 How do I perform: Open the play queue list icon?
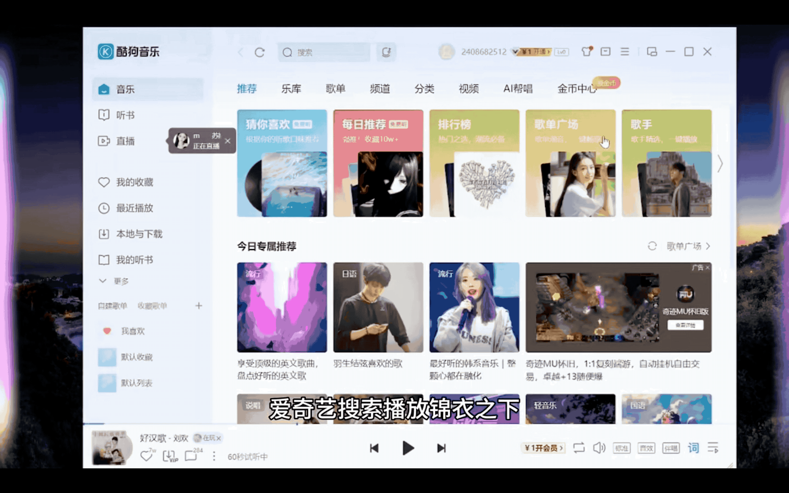point(713,448)
